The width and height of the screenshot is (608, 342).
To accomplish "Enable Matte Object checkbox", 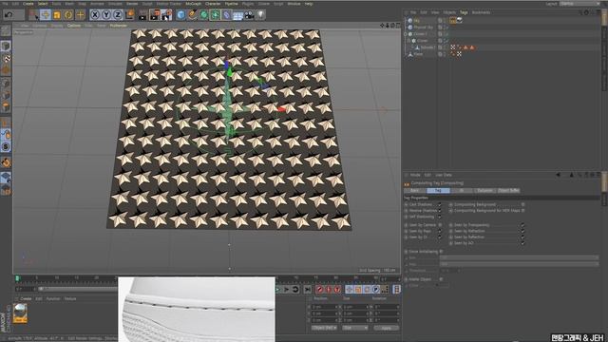I will pos(441,279).
